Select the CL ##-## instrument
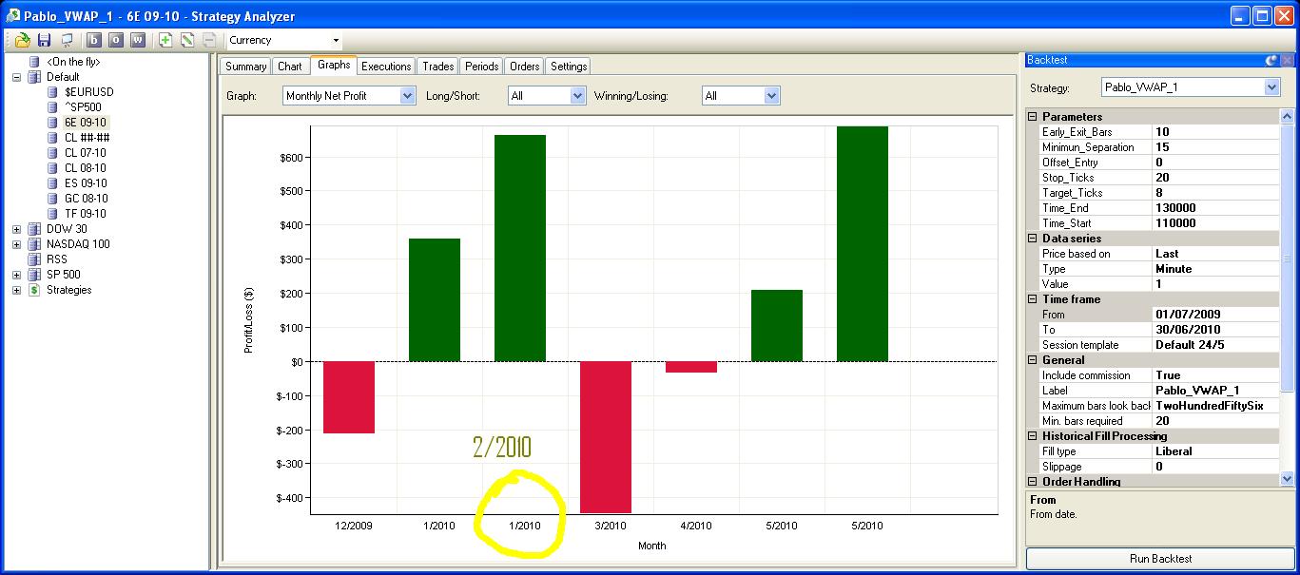The image size is (1300, 575). click(87, 138)
